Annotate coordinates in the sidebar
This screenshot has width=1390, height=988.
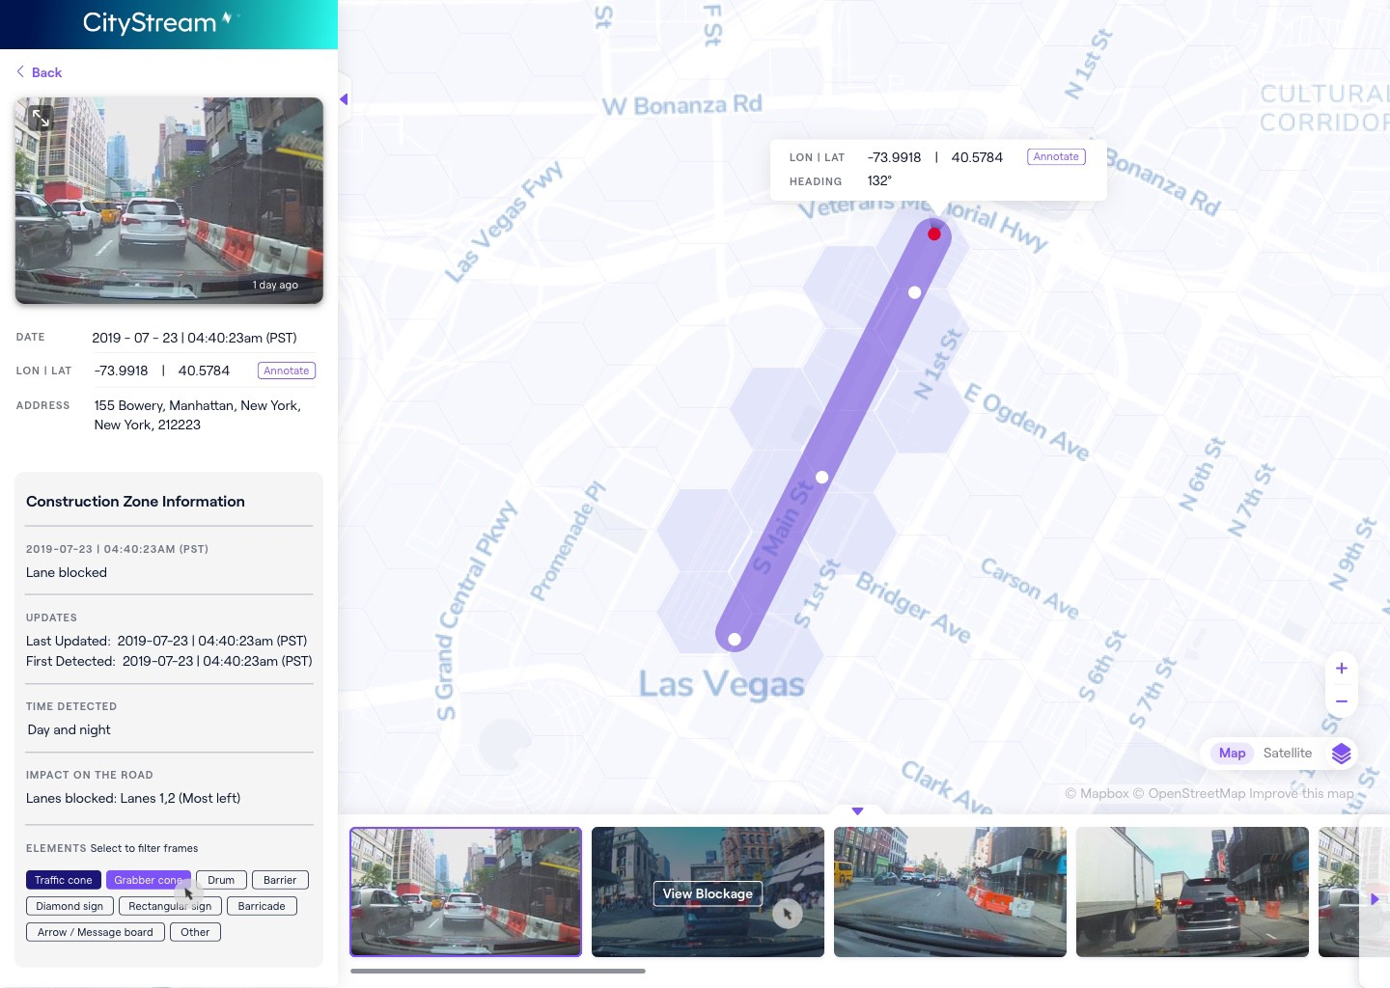[287, 370]
